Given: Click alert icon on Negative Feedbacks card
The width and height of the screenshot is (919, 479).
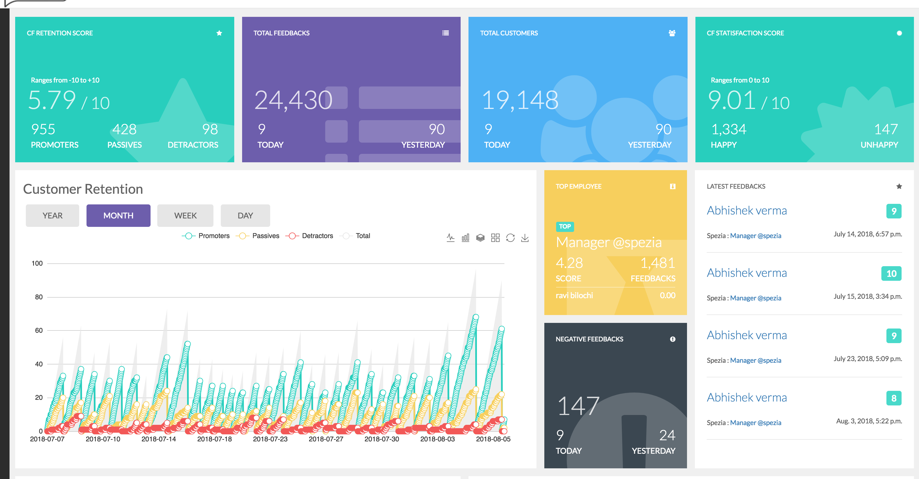Looking at the screenshot, I should (x=672, y=339).
